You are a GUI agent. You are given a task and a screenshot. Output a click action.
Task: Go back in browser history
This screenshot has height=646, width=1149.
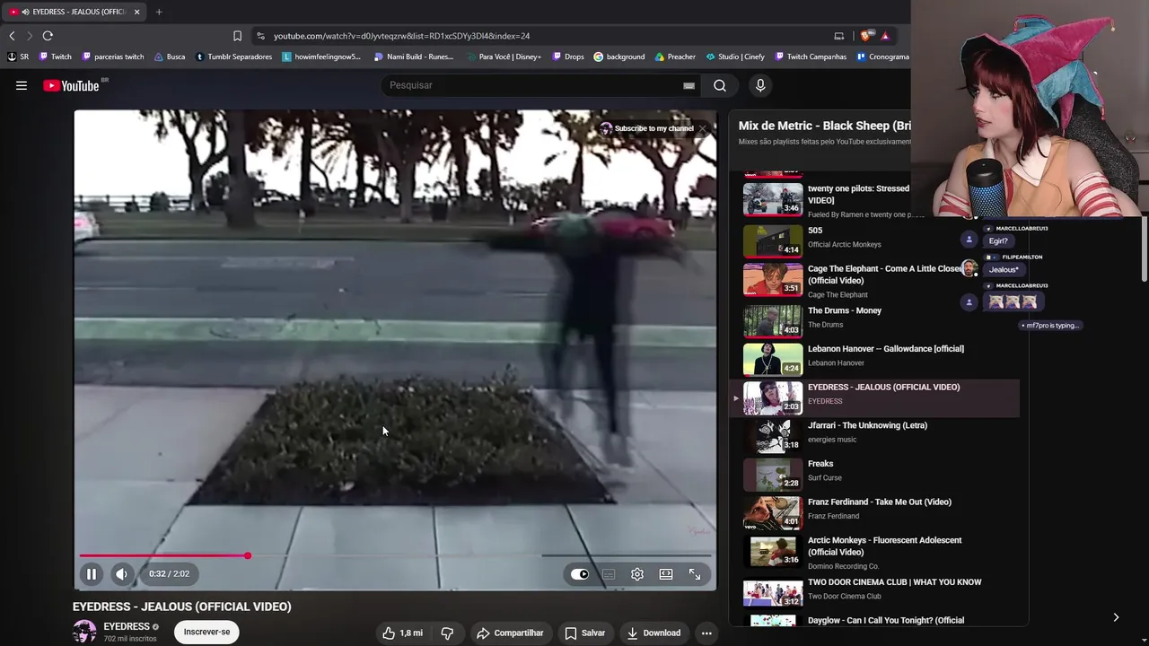pyautogui.click(x=12, y=36)
